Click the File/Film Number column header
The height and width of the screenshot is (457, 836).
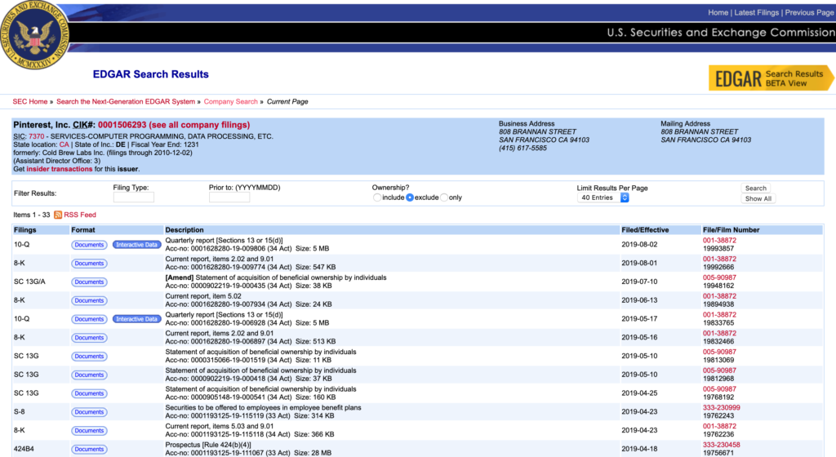pyautogui.click(x=731, y=230)
